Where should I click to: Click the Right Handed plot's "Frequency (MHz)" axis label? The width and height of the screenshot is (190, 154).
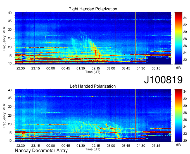[x=4, y=38]
